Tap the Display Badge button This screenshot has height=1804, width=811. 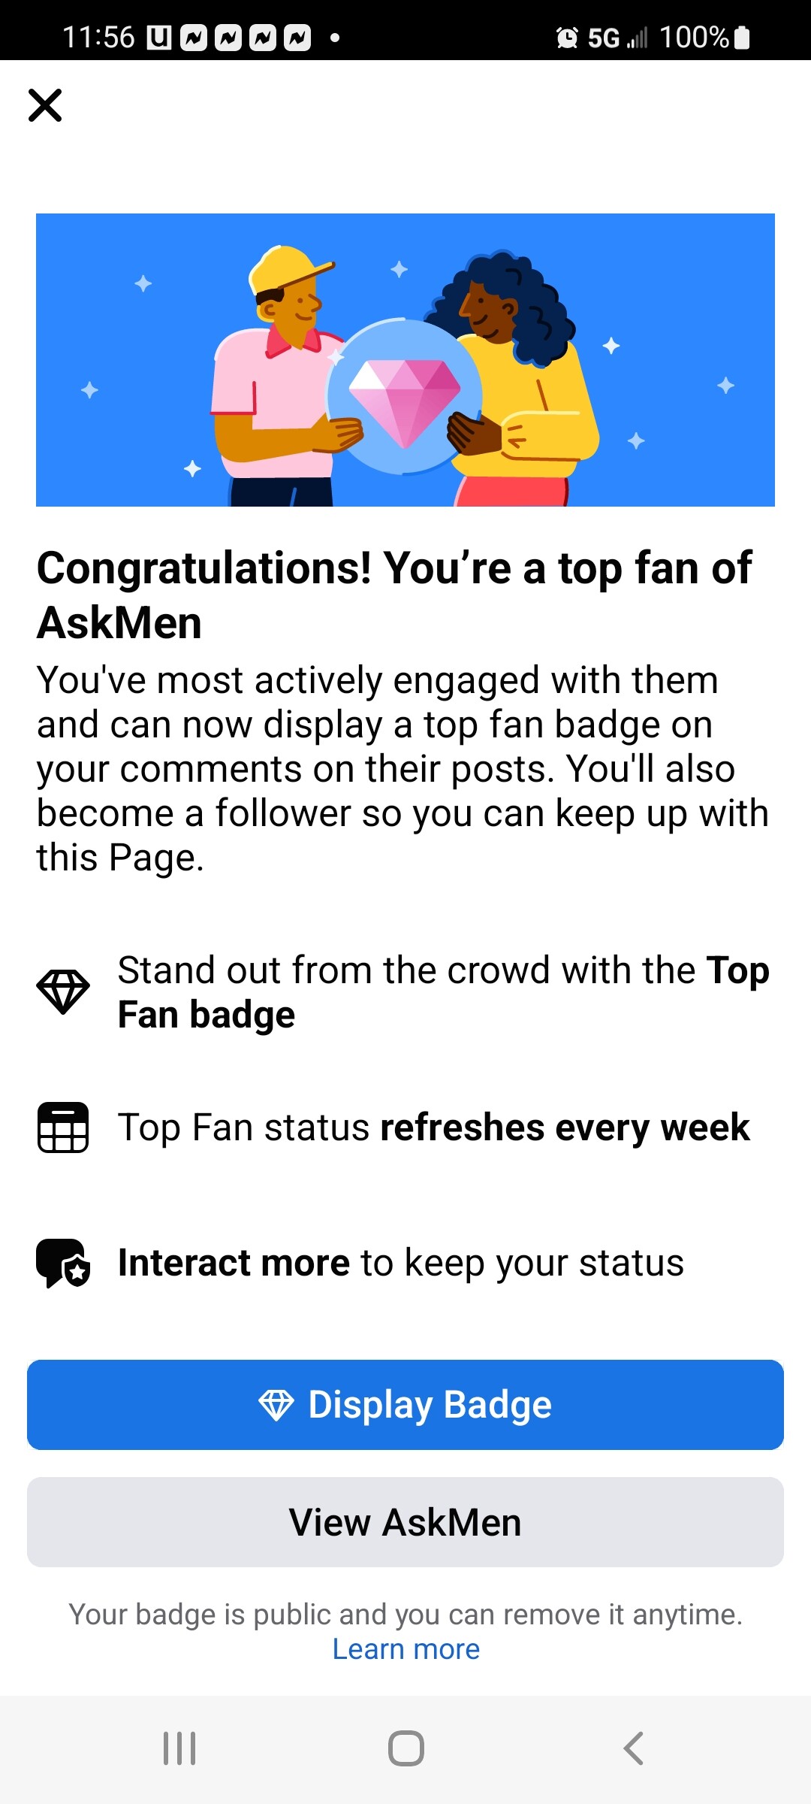coord(405,1404)
